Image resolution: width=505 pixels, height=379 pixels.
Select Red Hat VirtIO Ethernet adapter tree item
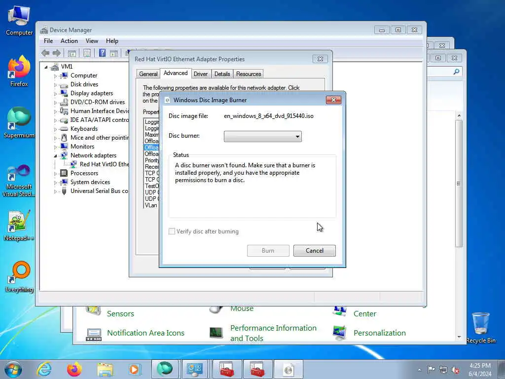coord(104,164)
